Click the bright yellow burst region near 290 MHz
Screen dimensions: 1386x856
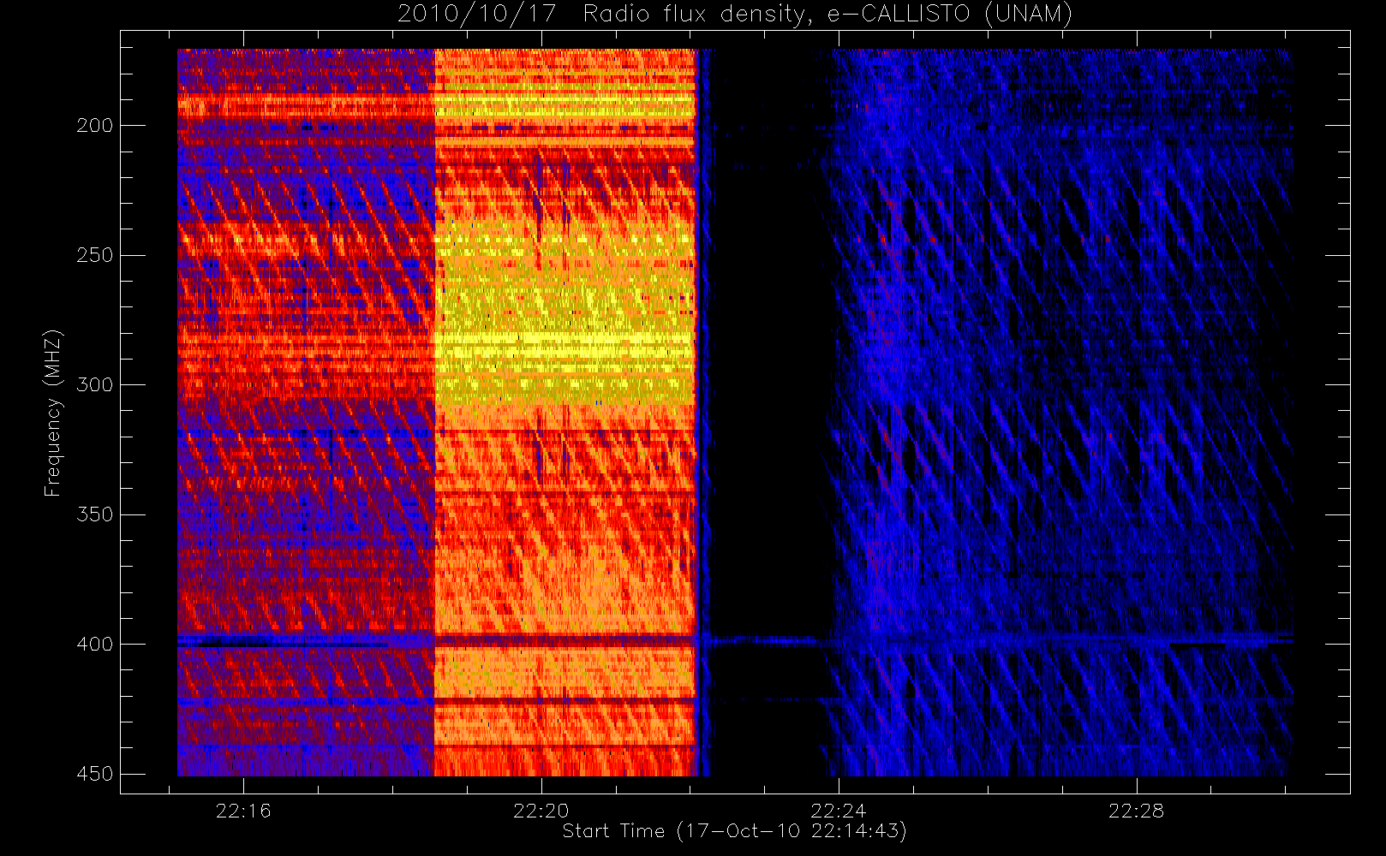point(565,347)
